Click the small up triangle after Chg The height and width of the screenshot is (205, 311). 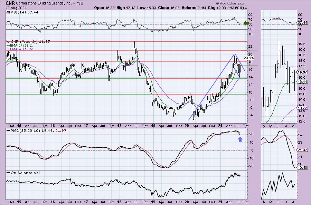(x=246, y=8)
